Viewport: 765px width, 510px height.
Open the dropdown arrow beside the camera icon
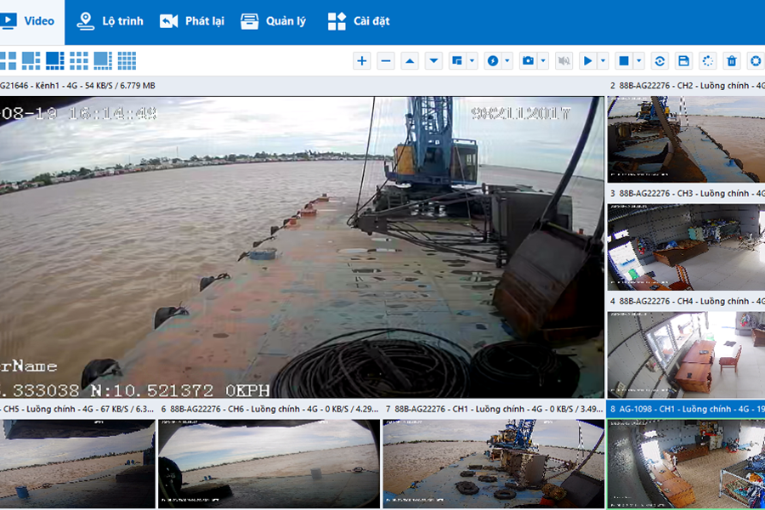pos(542,61)
